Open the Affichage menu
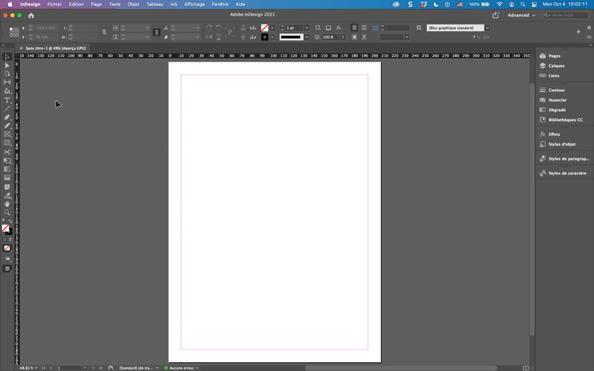 [x=195, y=4]
